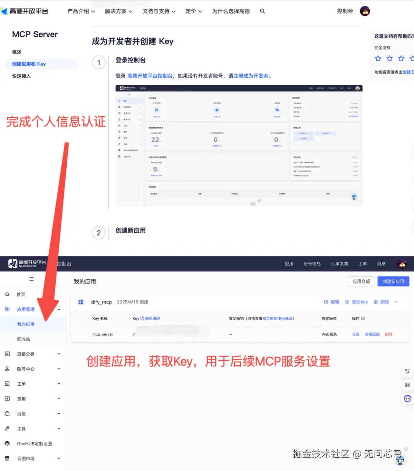Screen dimensions: 414x471
Task: Rate the document with the first star
Action: [378, 58]
